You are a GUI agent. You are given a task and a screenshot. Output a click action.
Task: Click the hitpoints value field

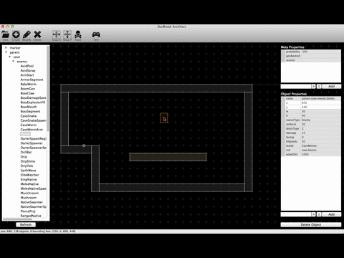[x=321, y=141]
